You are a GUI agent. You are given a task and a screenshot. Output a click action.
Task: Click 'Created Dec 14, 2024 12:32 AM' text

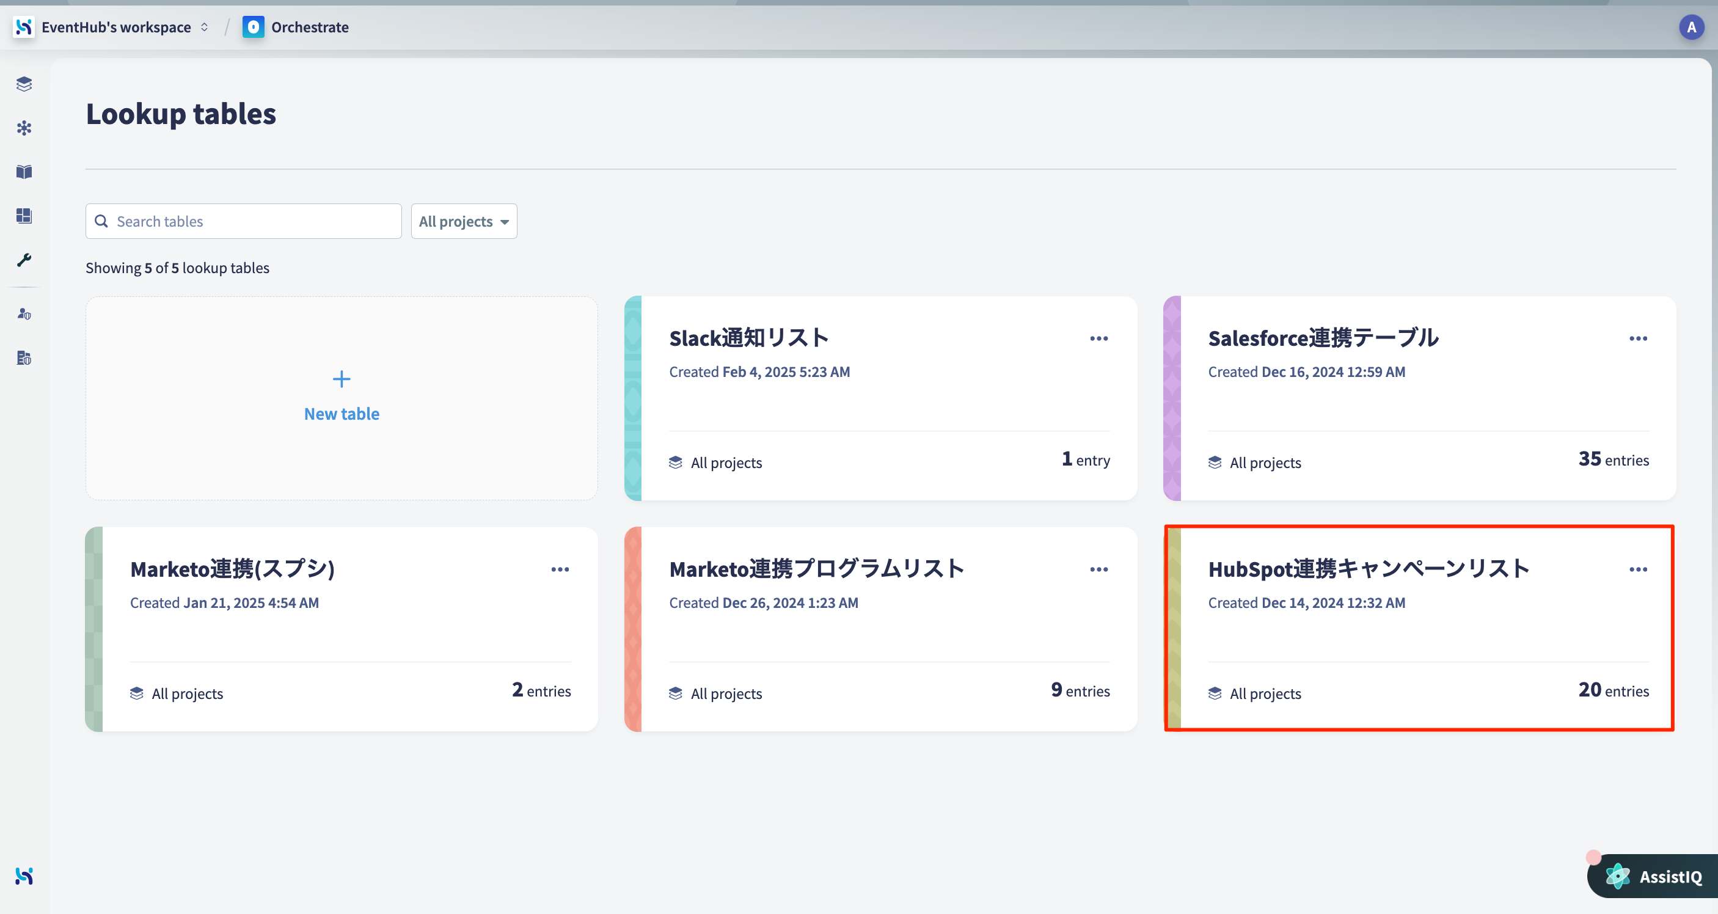[x=1306, y=602]
